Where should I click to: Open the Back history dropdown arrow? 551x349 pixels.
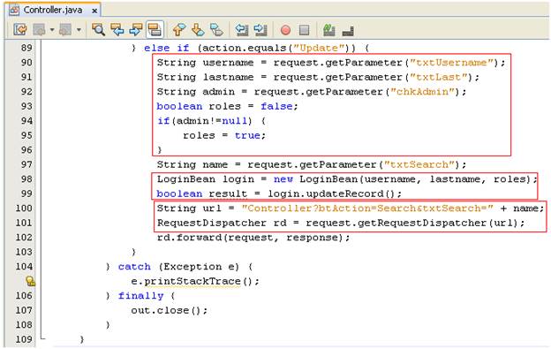tap(51, 30)
